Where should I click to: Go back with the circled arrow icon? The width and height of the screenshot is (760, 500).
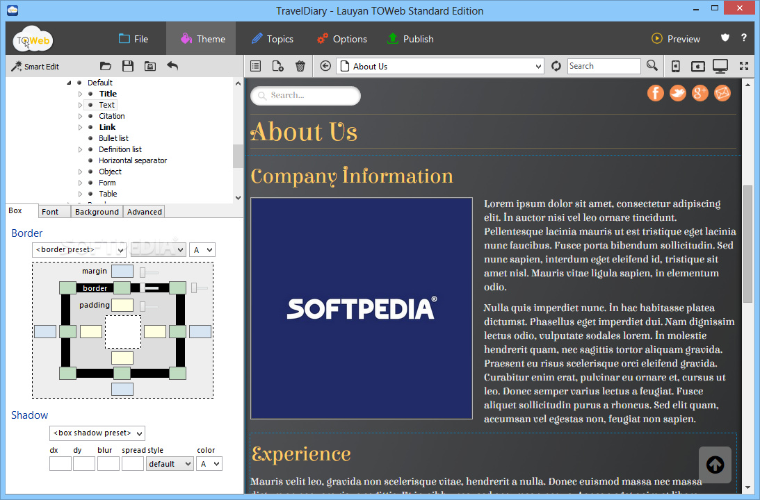[x=325, y=66]
